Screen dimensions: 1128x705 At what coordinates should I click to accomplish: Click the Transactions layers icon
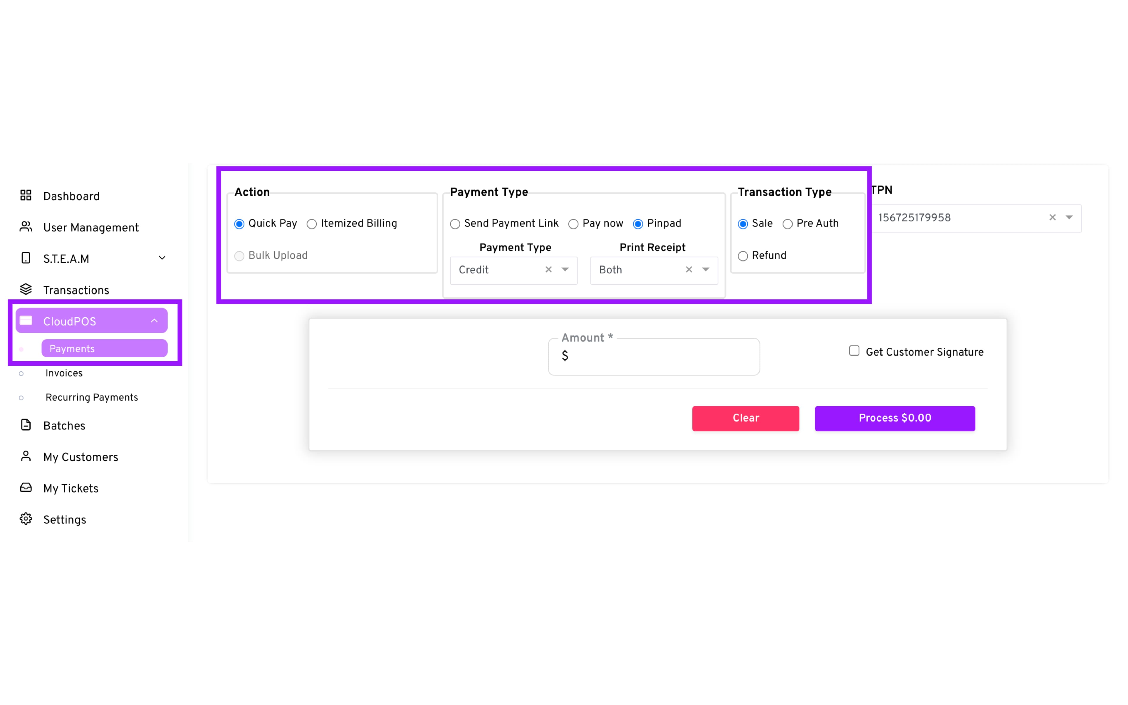click(26, 290)
